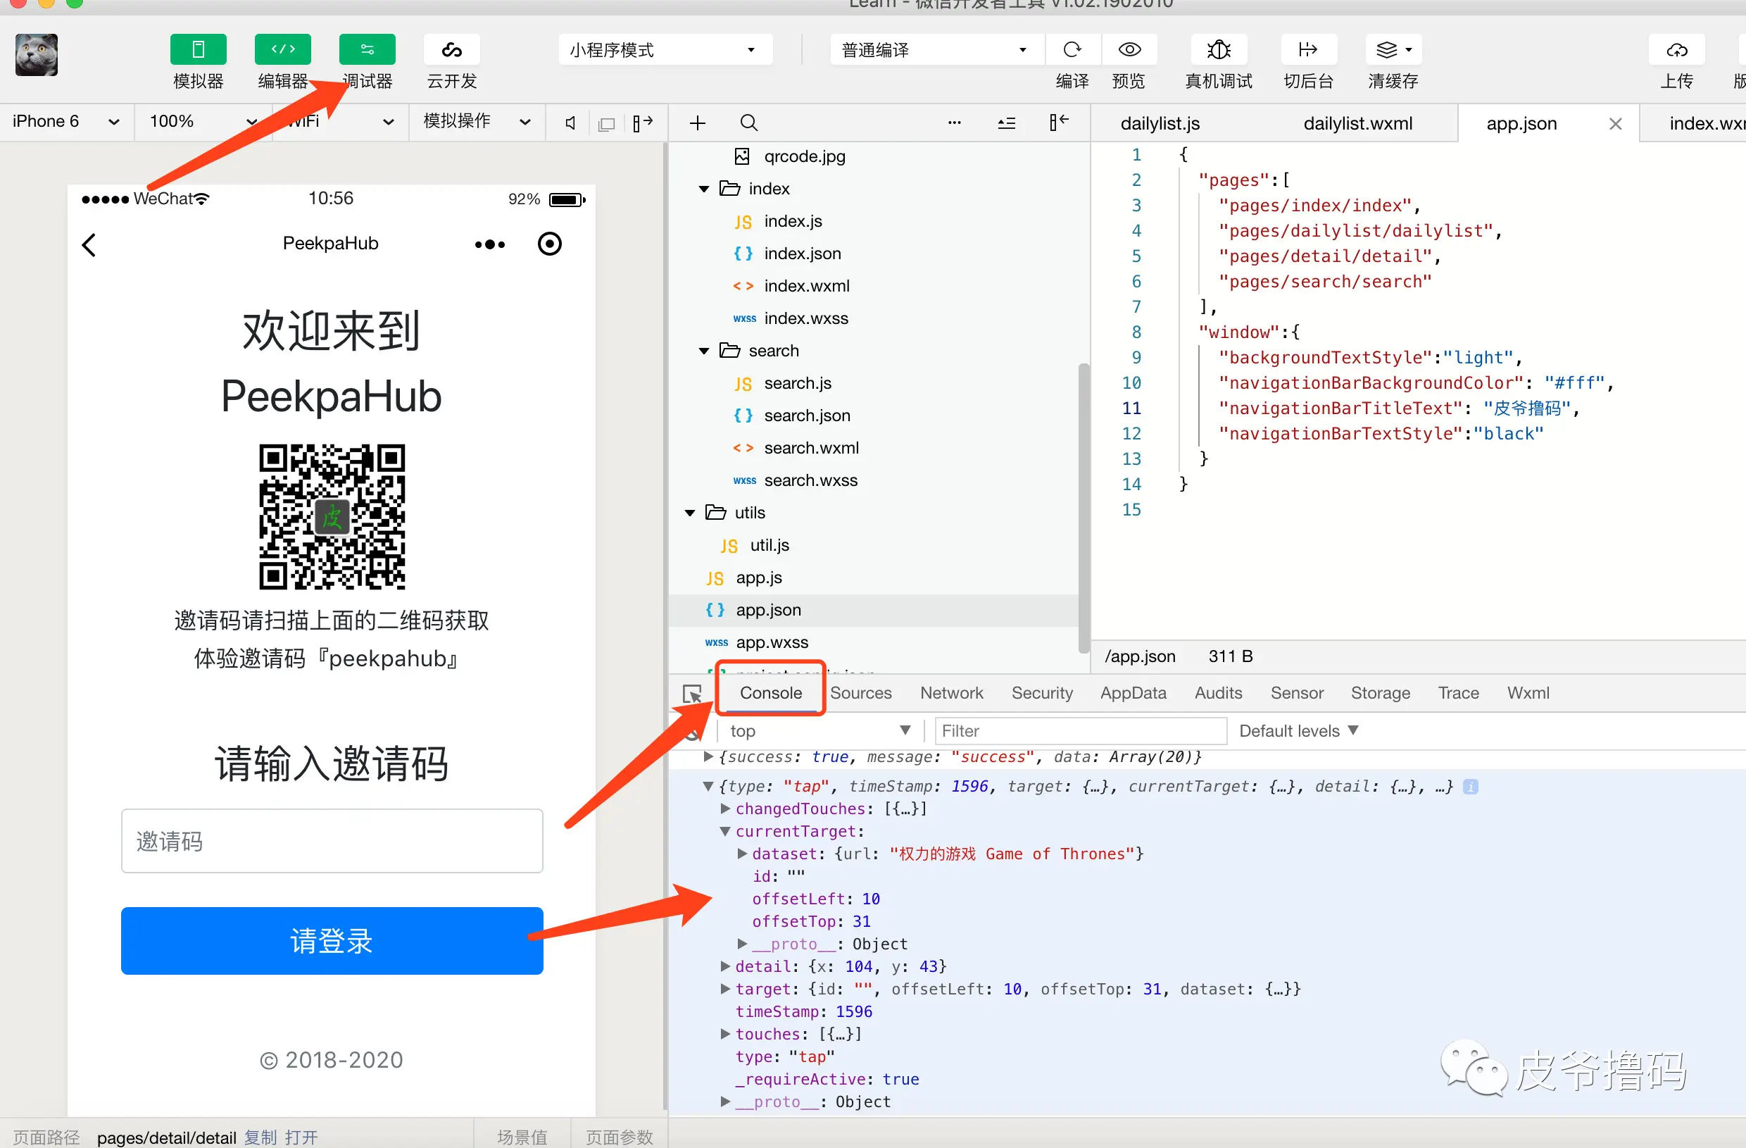Mute the simulator sound icon
Image resolution: width=1746 pixels, height=1148 pixels.
point(571,123)
